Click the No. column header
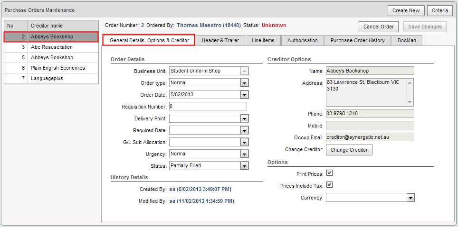The height and width of the screenshot is (227, 458). 16,26
